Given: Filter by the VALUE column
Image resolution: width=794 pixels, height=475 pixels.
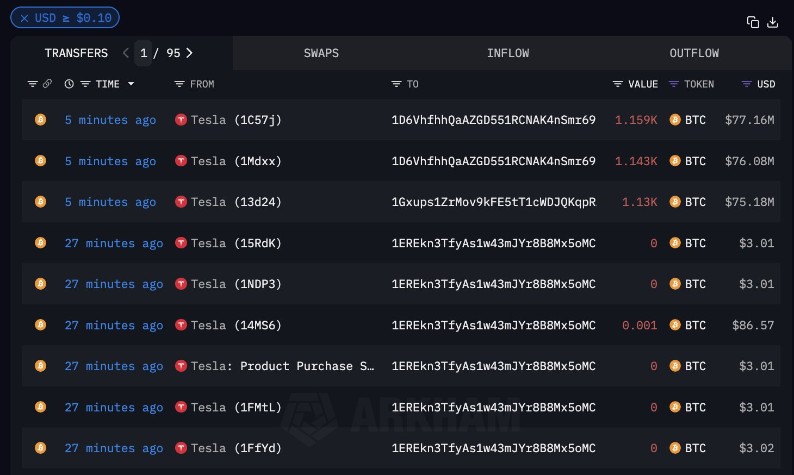Looking at the screenshot, I should coord(618,84).
